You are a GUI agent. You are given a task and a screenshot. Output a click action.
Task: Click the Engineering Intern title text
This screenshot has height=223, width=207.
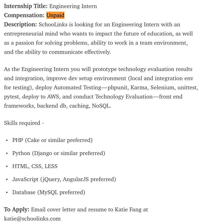click(73, 6)
